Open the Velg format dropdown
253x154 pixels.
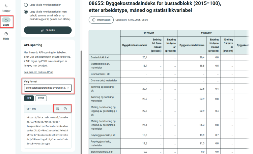pos(48,88)
